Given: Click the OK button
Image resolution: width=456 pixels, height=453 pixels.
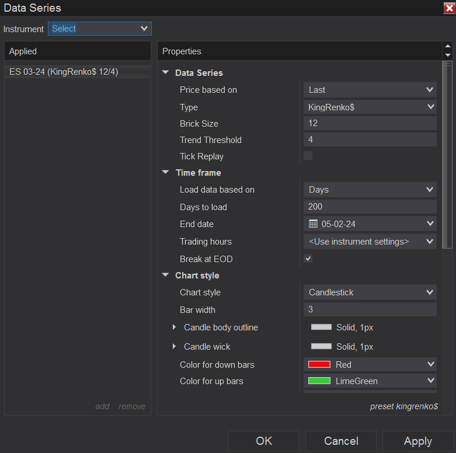Looking at the screenshot, I should 264,441.
